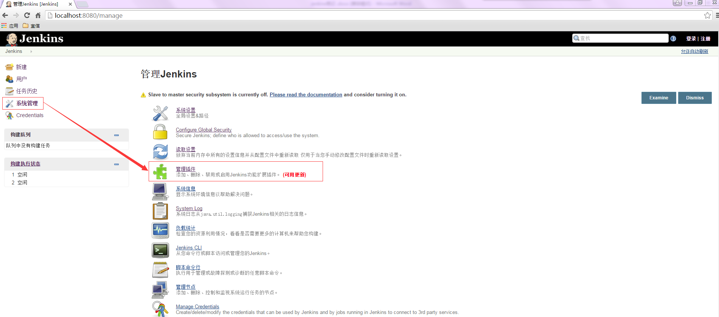
Task: Click the browser back arrow
Action: click(x=5, y=15)
